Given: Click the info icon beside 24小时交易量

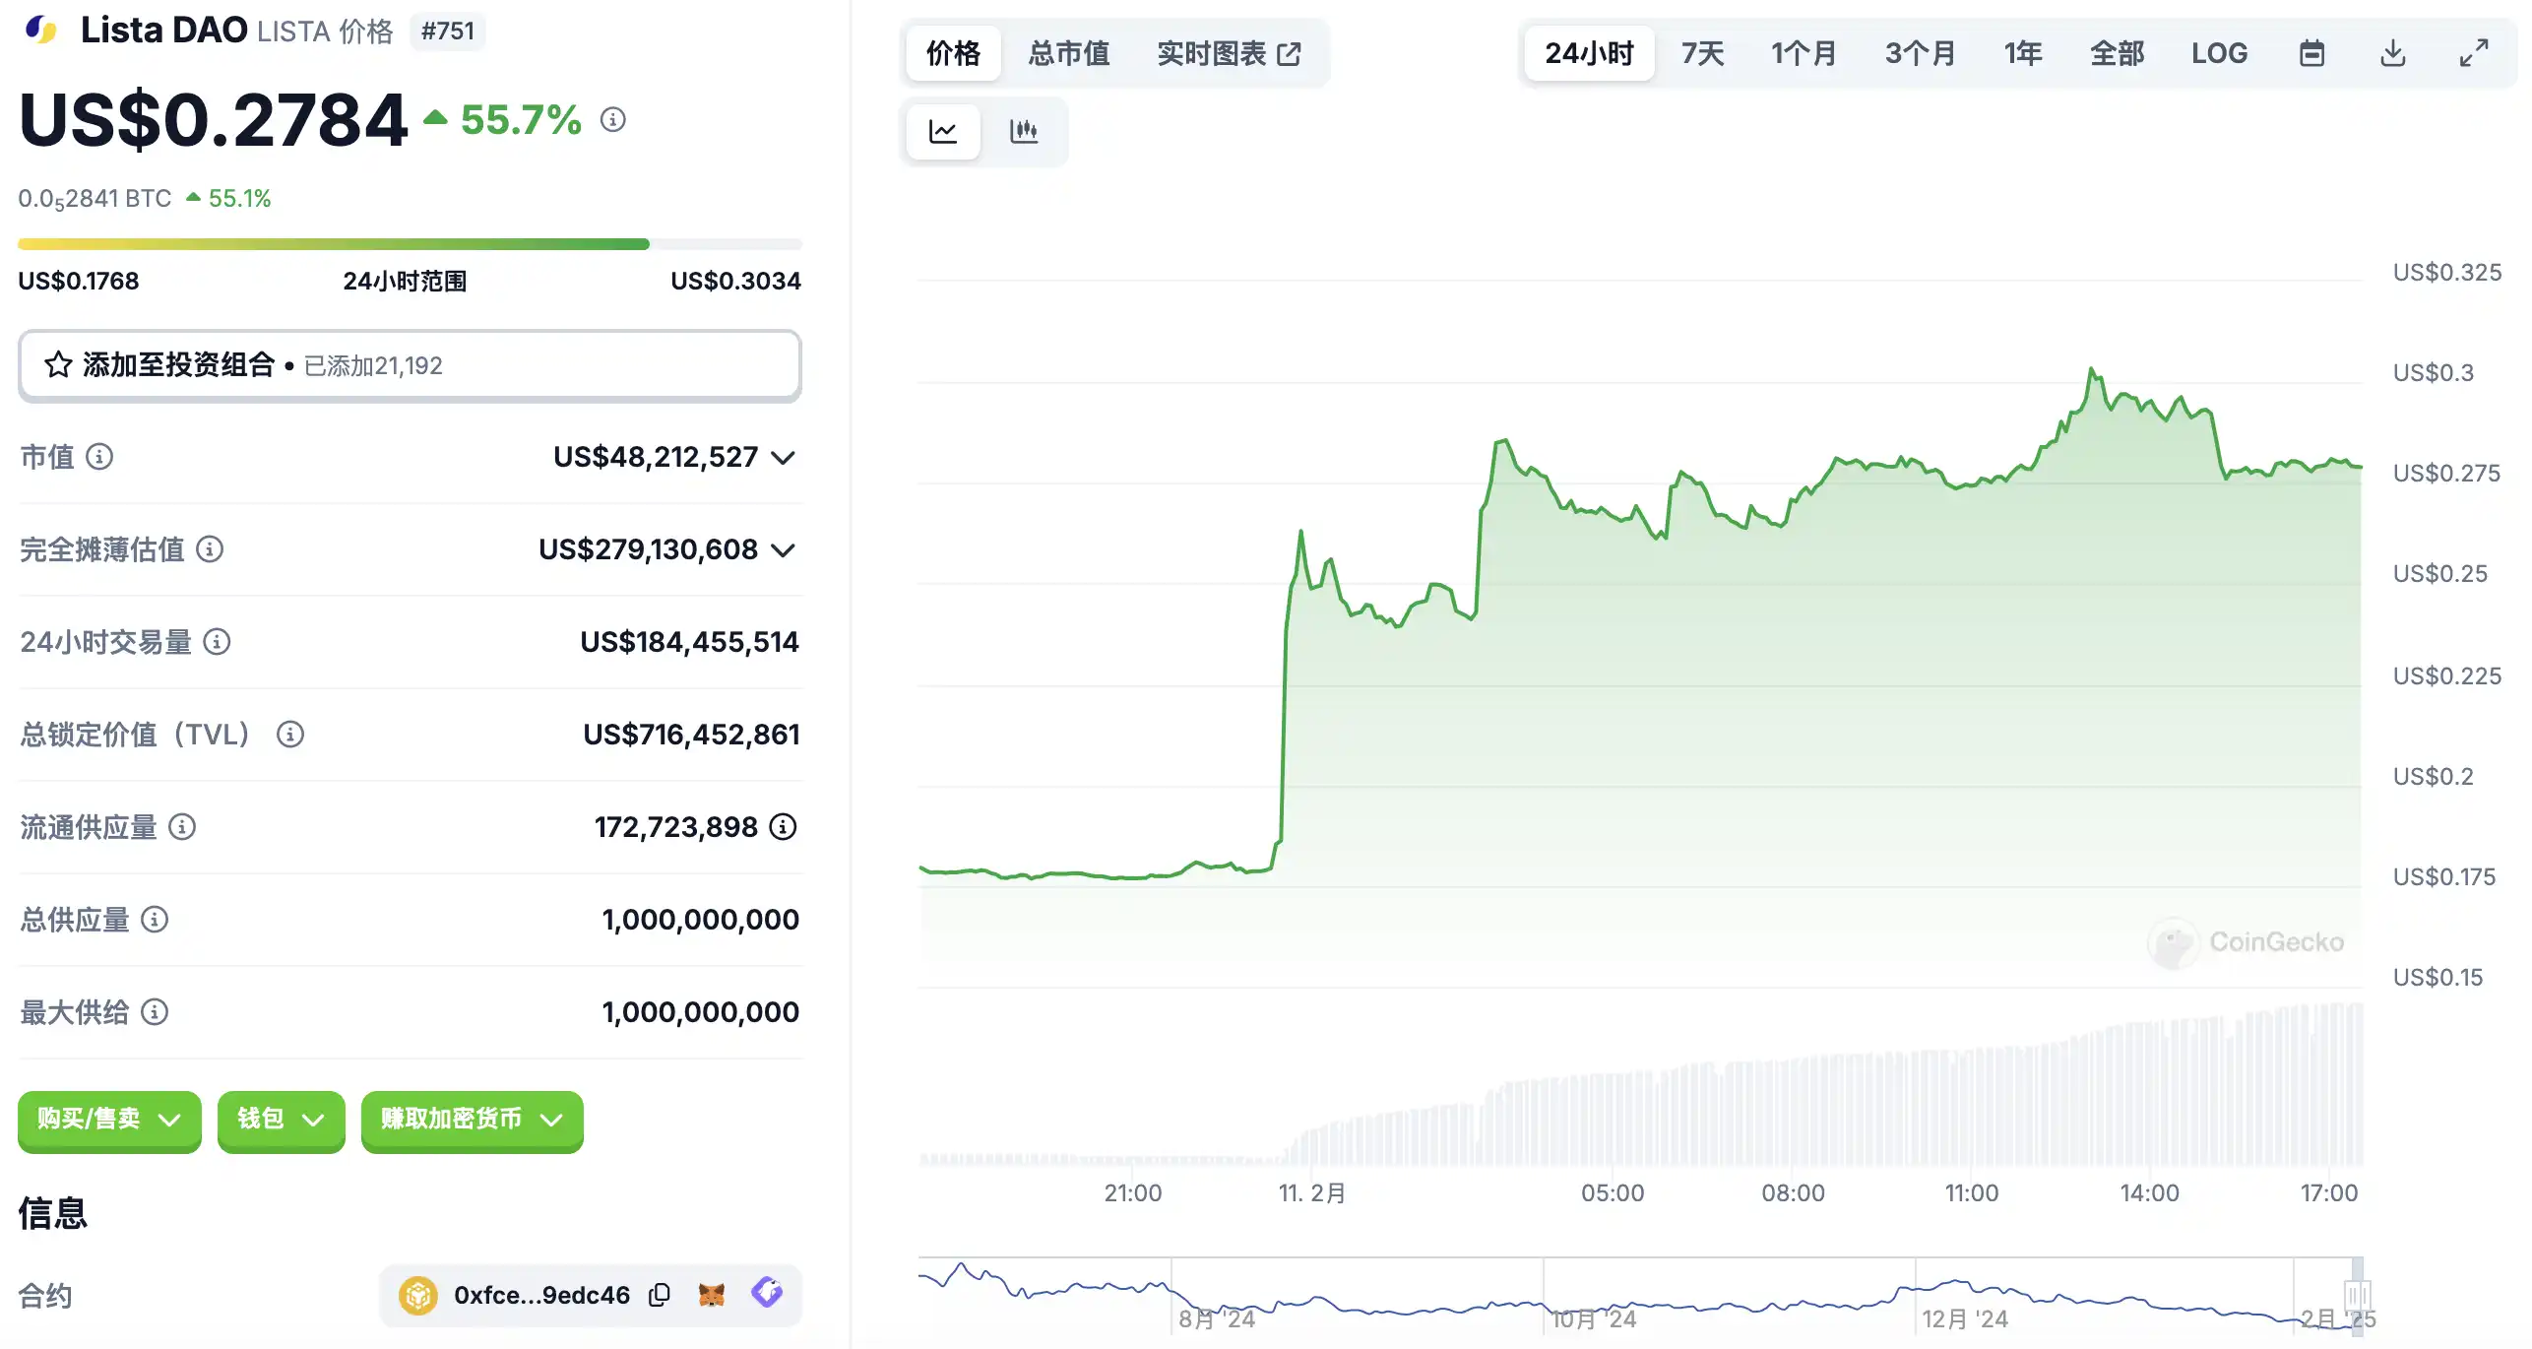Looking at the screenshot, I should (217, 642).
